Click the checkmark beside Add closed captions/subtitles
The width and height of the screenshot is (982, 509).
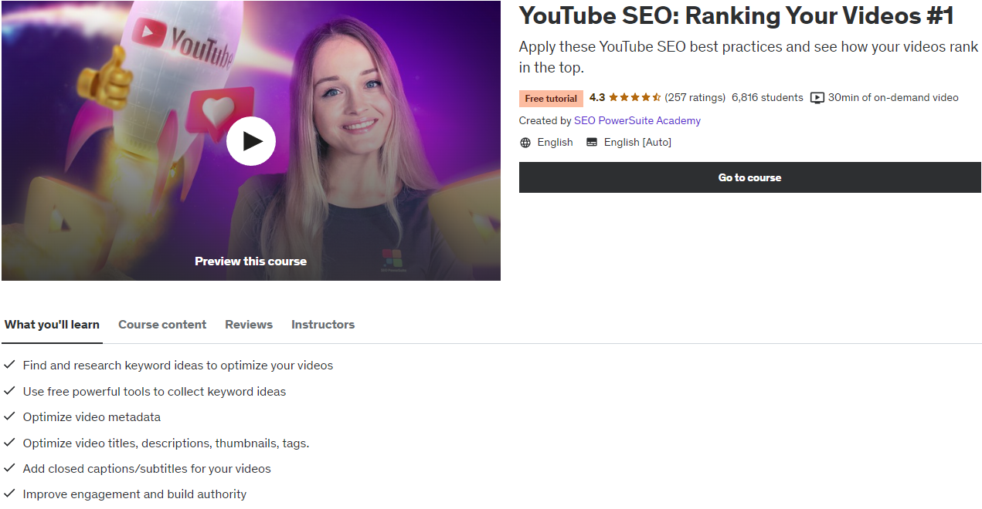pyautogui.click(x=8, y=468)
